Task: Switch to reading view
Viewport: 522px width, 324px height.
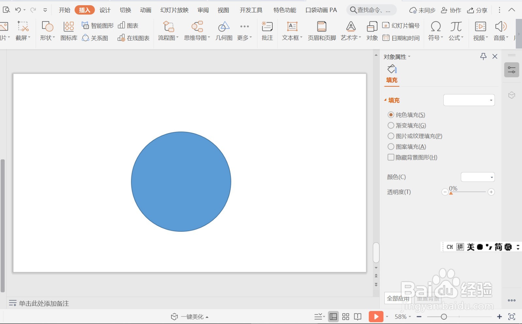Action: (358, 316)
